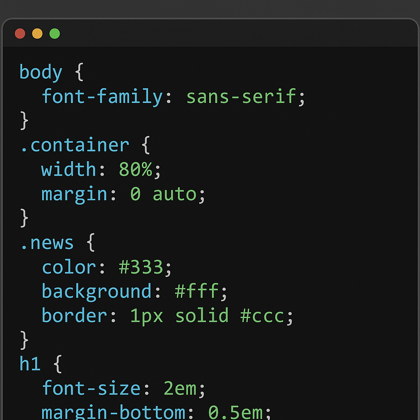This screenshot has height=420, width=420.
Task: Click the green maximize window button
Action: pos(55,34)
